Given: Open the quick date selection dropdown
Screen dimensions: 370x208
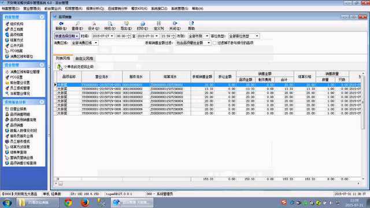Looking at the screenshot, I should (x=67, y=36).
